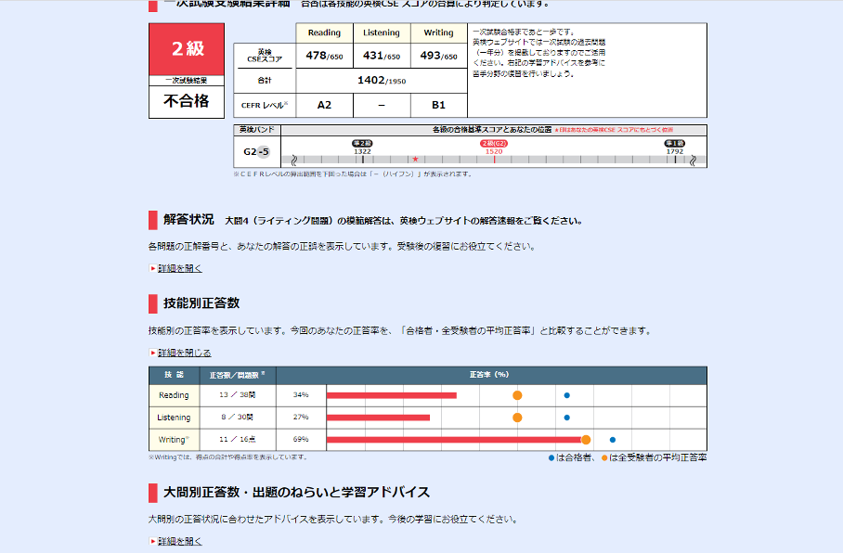Click the 技能別正答数 section heading
Image resolution: width=843 pixels, height=553 pixels.
point(201,303)
